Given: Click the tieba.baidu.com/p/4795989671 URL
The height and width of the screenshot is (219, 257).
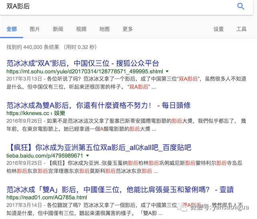Looking at the screenshot, I should (x=45, y=156).
